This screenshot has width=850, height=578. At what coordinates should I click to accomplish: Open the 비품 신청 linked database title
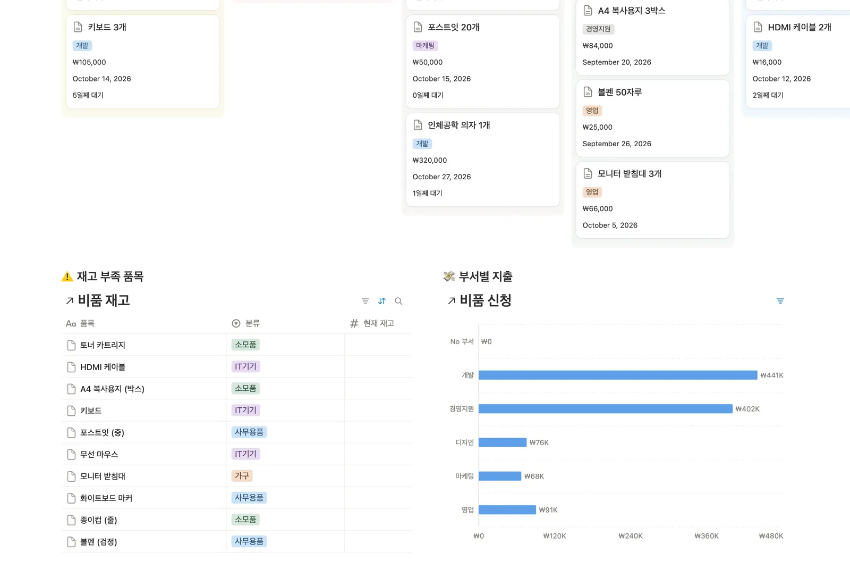click(486, 300)
